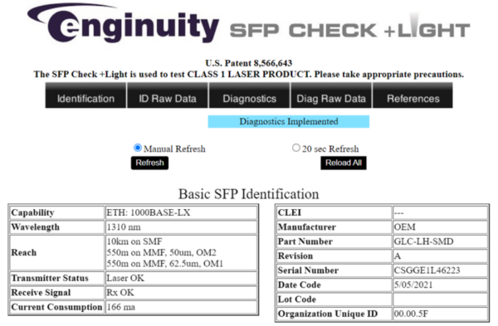498x326 pixels.
Task: Select the Diag Raw Data tab
Action: tap(331, 96)
